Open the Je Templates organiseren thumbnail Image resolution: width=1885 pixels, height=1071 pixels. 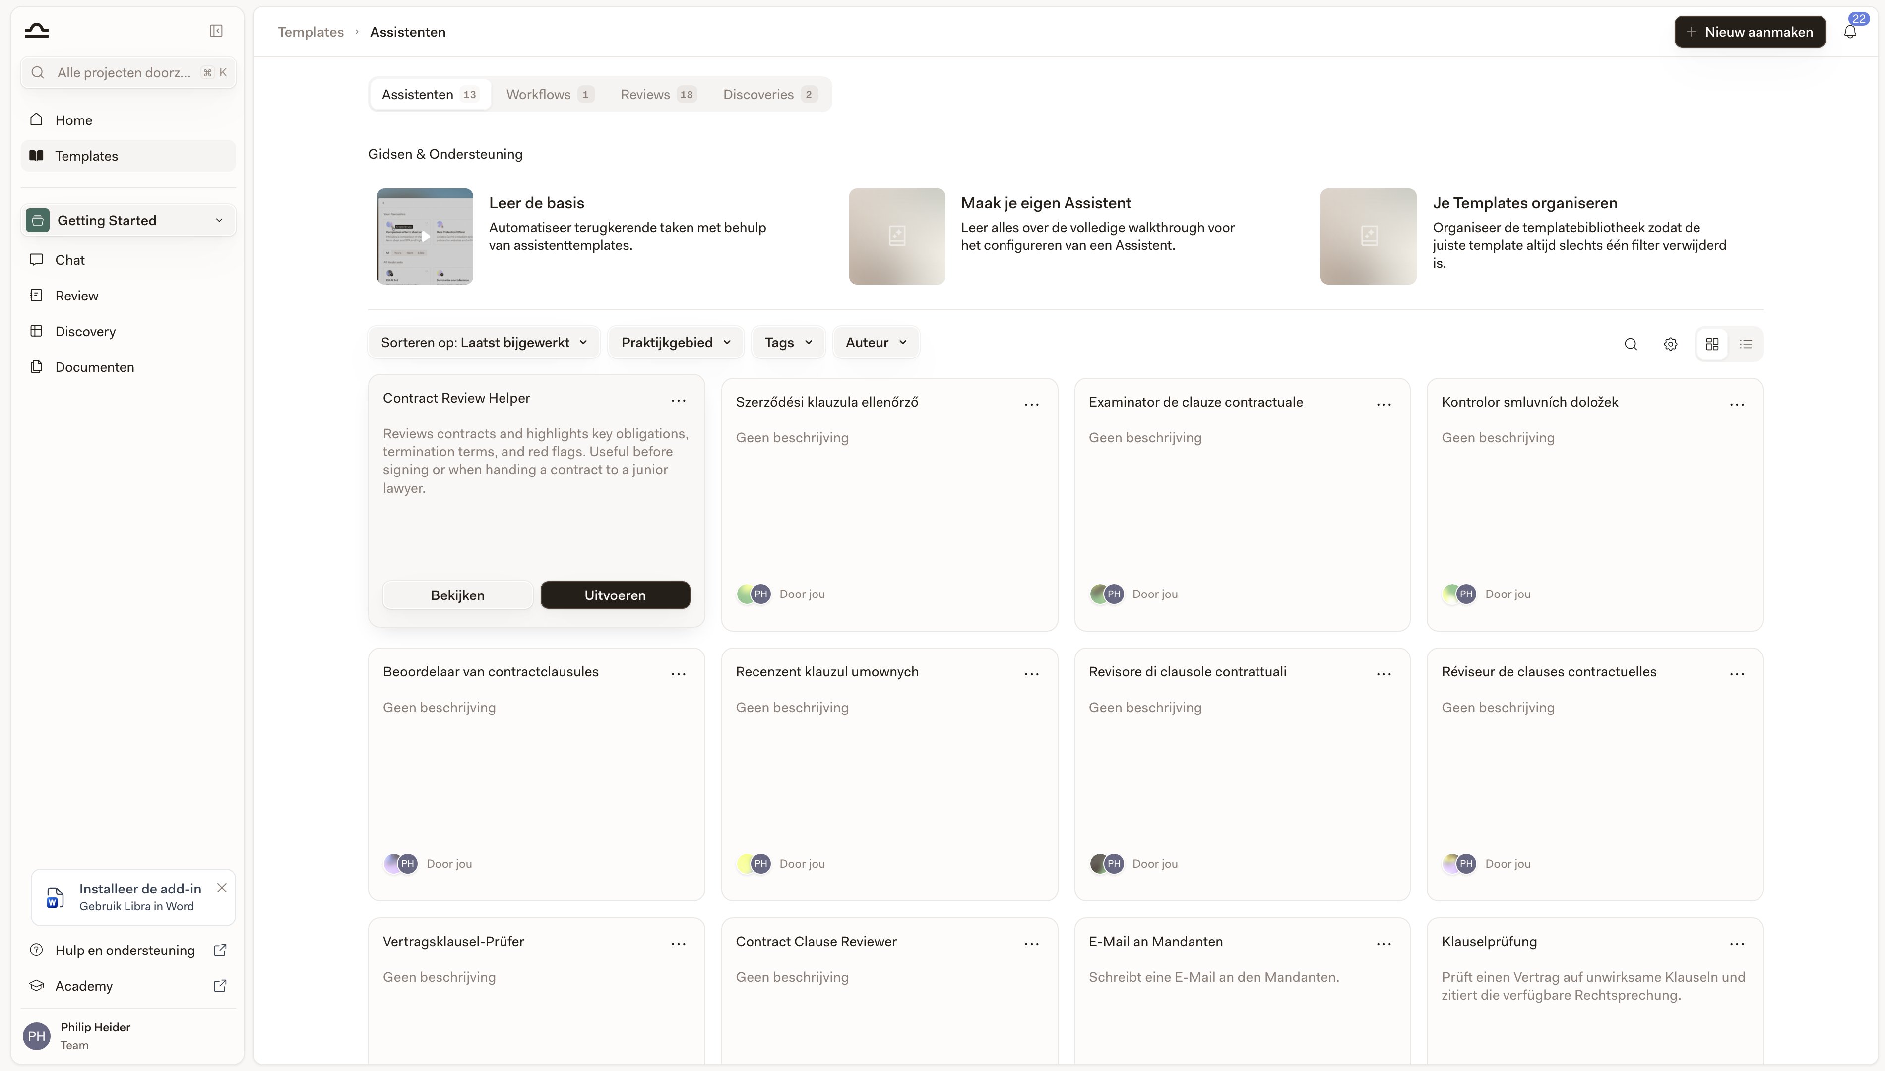[1369, 236]
